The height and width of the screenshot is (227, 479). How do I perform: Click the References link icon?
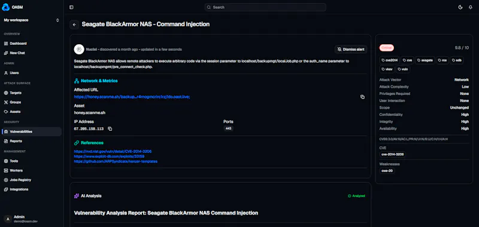coord(77,143)
